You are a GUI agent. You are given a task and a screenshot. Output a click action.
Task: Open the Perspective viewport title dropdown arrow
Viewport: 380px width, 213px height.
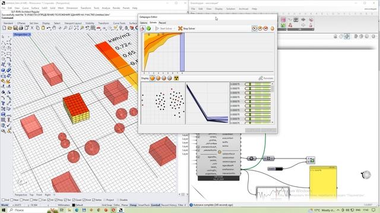coord(30,34)
